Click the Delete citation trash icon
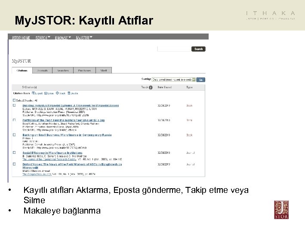 [x=69, y=93]
